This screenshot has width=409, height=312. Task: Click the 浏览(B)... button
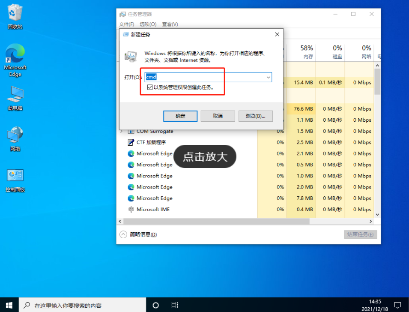click(x=255, y=116)
